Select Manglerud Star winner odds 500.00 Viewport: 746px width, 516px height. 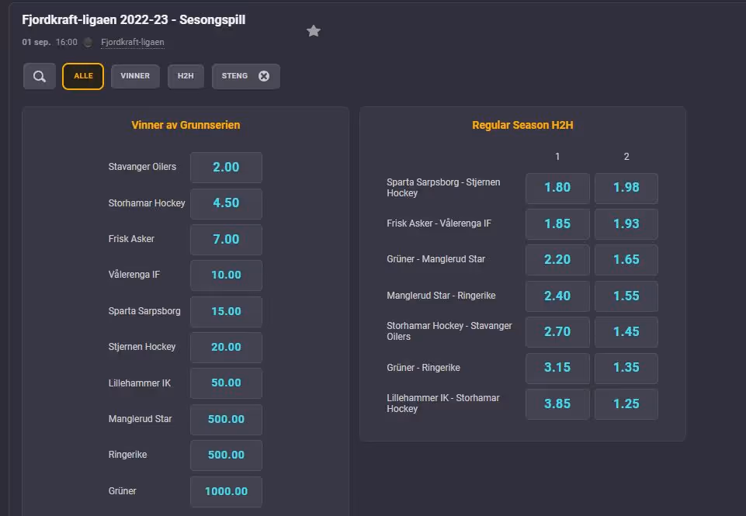click(226, 420)
